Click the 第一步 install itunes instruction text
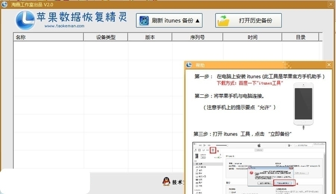This screenshot has height=194, width=336. coord(259,76)
